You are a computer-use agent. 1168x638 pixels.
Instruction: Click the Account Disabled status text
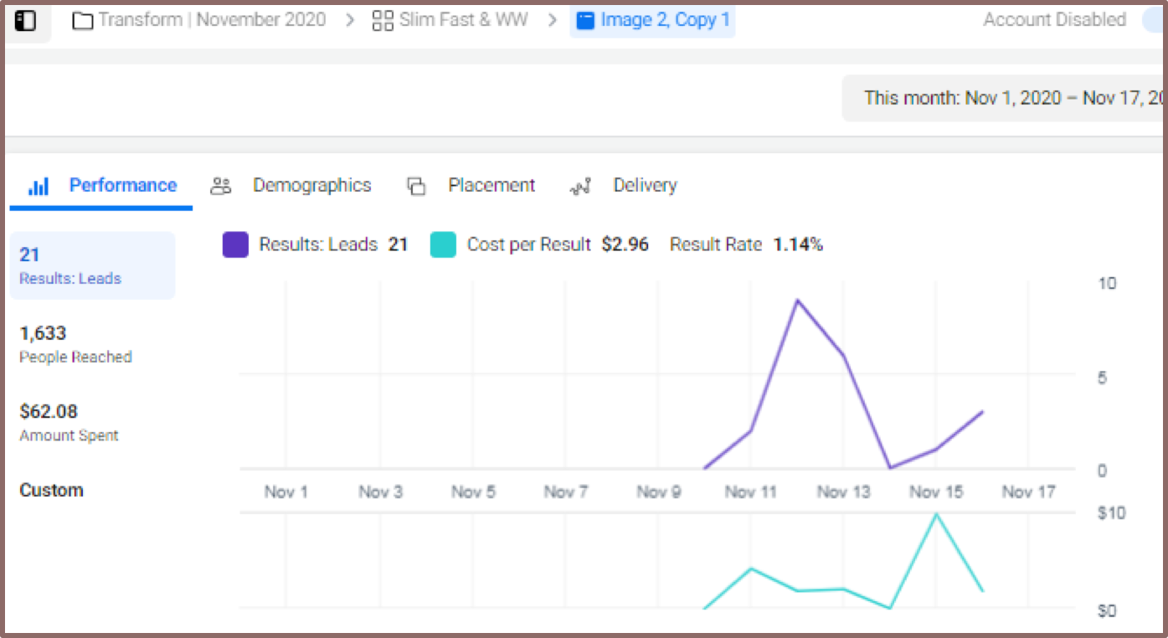(1055, 20)
